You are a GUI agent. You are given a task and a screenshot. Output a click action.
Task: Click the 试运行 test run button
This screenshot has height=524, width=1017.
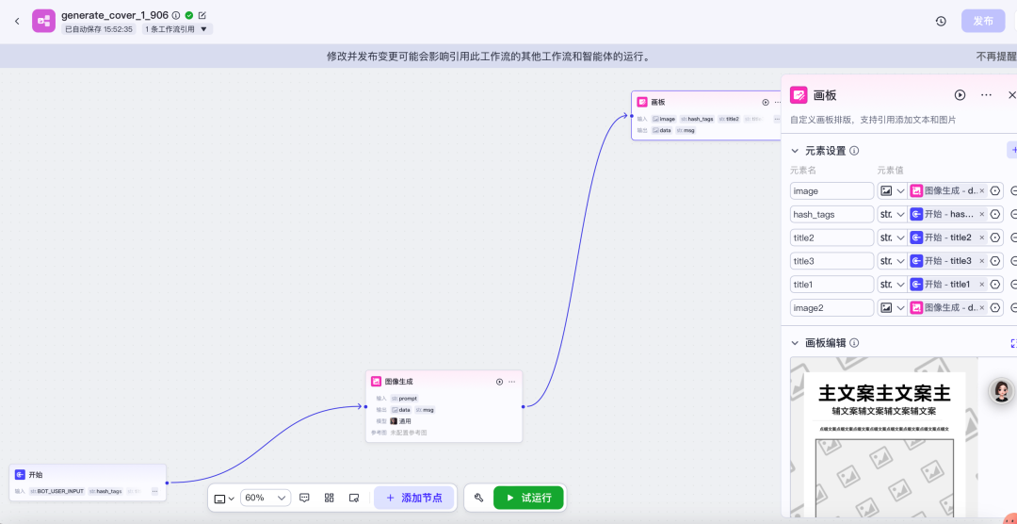pyautogui.click(x=528, y=498)
